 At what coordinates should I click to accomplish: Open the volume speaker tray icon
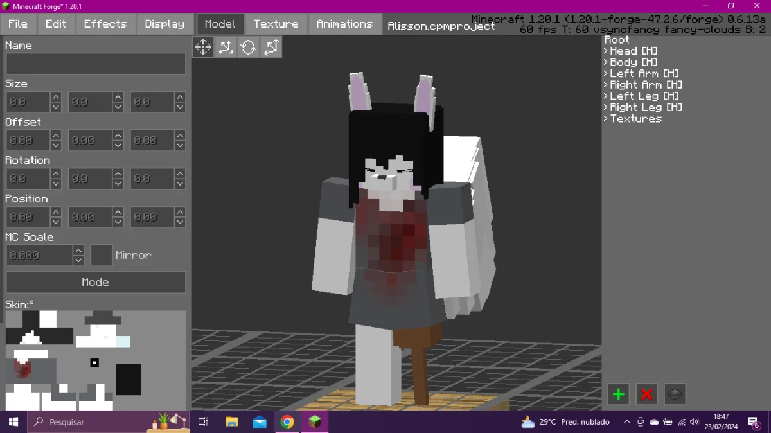[694, 422]
